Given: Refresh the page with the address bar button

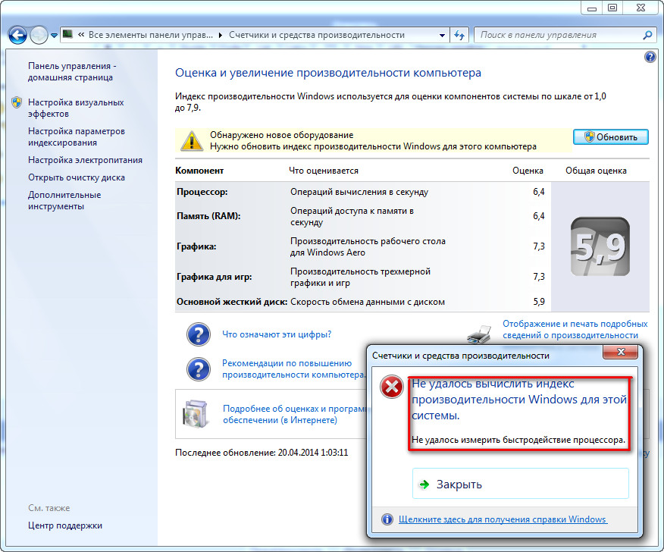Looking at the screenshot, I should pyautogui.click(x=459, y=35).
